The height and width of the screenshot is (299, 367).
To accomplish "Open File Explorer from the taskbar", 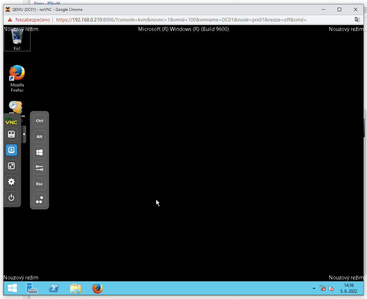I will point(75,288).
